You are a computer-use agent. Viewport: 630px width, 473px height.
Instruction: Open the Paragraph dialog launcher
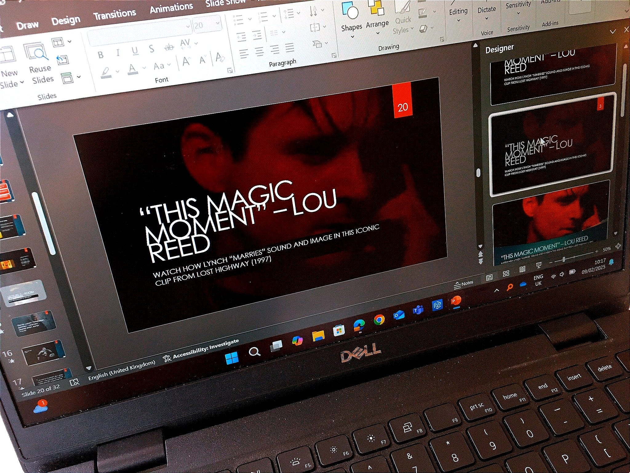[x=334, y=56]
